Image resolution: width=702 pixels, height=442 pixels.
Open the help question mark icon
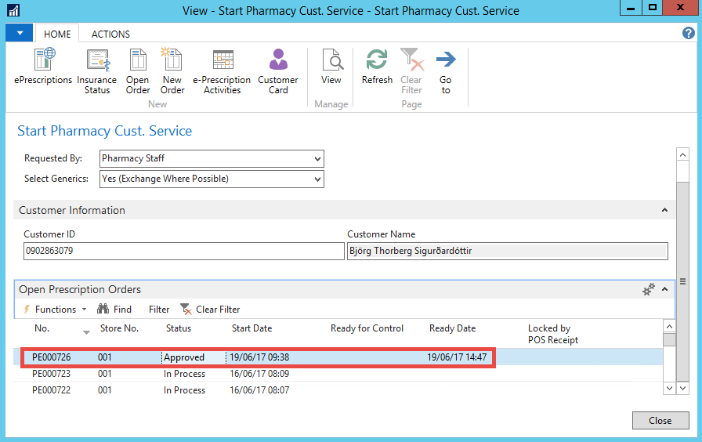click(x=689, y=33)
